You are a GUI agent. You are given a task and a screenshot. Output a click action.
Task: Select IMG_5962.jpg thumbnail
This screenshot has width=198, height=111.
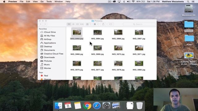(x=77, y=32)
